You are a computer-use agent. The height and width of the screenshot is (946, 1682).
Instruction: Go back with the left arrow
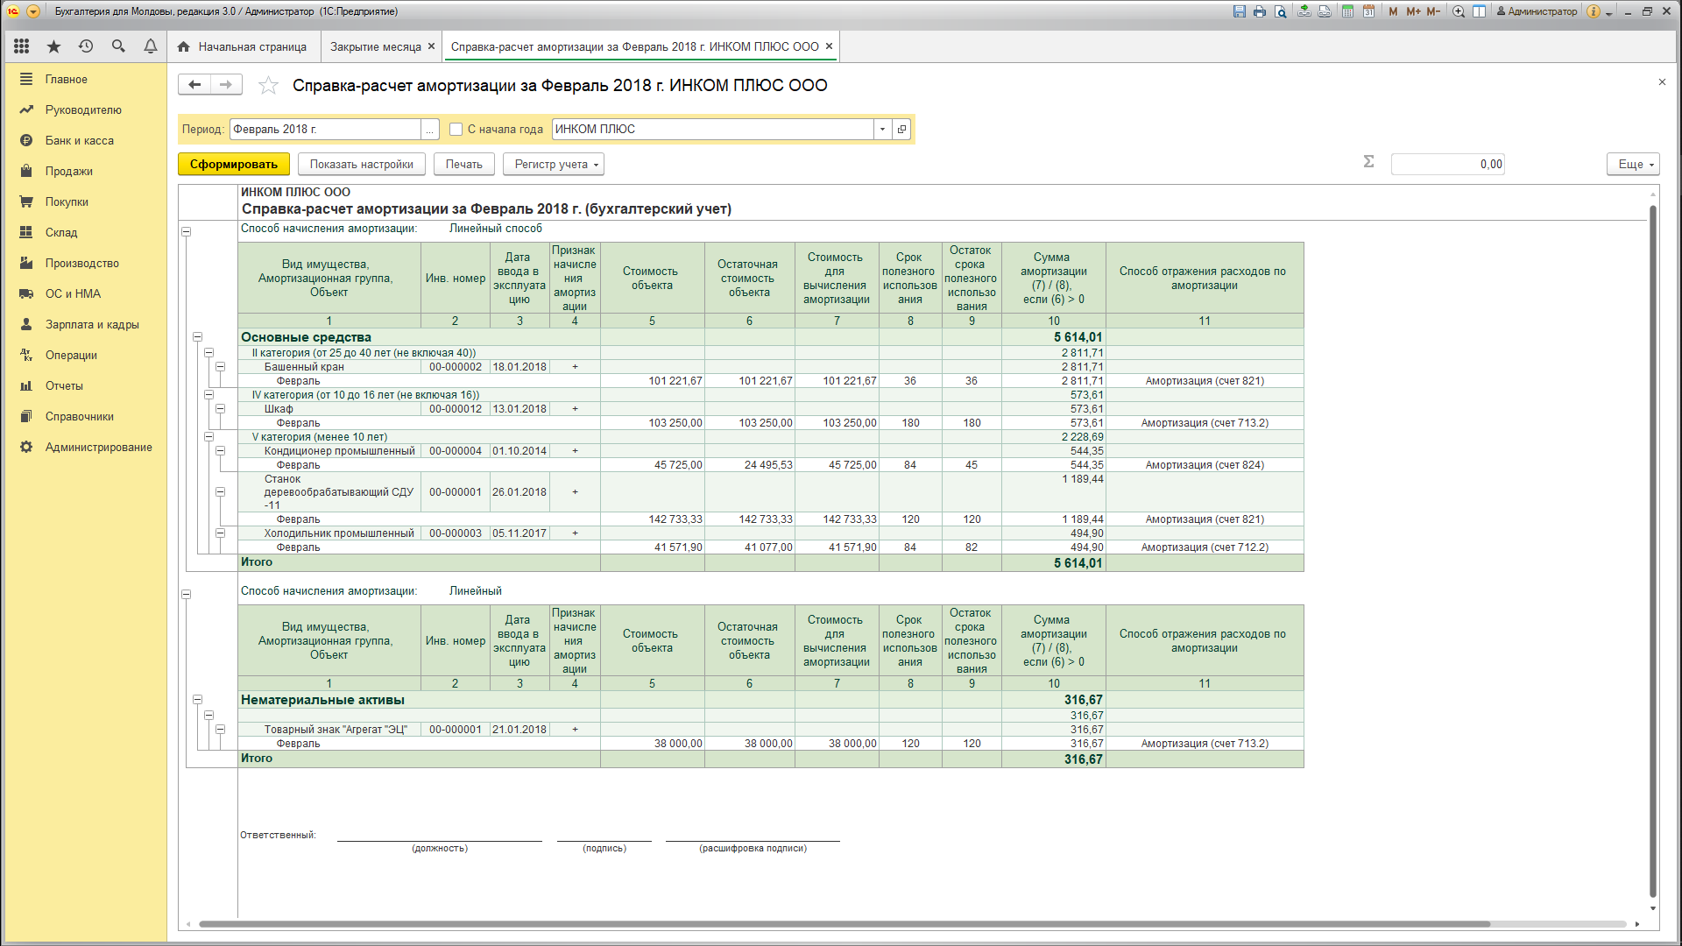194,84
